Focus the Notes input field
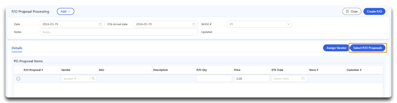397x103 pixels. (119, 32)
